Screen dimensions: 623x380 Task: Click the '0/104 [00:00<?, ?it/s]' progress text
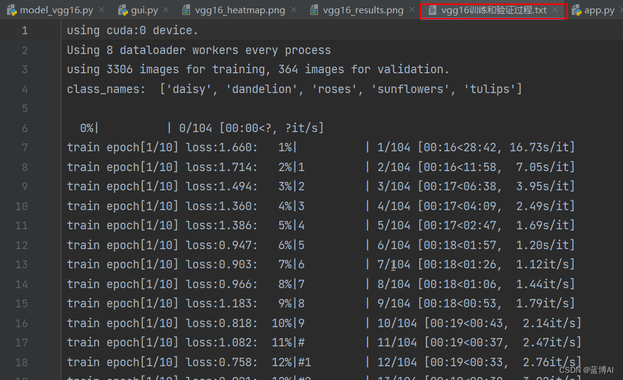252,128
